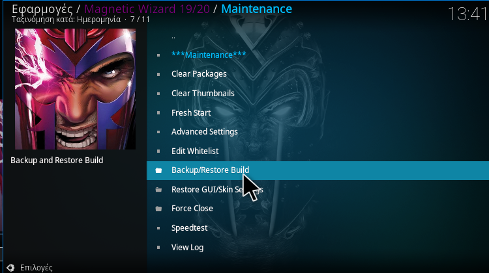Click the Restore GUI/Skin Settings folder icon
Screen dimensions: 489x273
click(x=158, y=189)
